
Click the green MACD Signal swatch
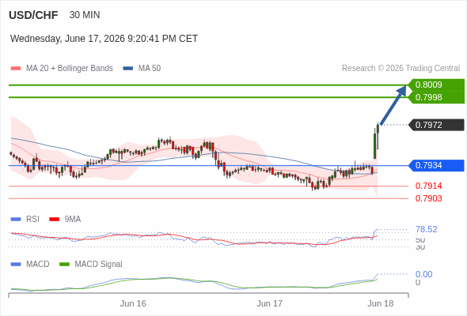coord(64,265)
